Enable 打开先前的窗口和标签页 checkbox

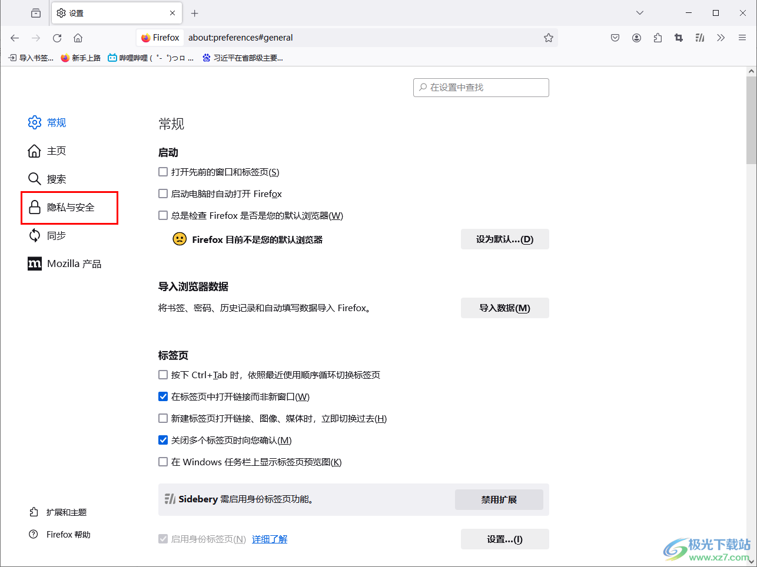coord(163,172)
